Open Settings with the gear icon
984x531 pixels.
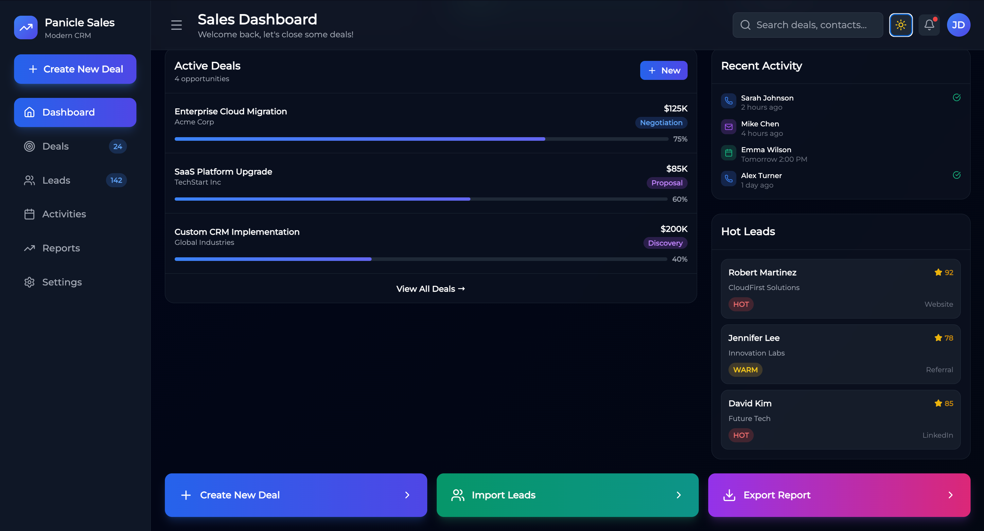point(29,282)
